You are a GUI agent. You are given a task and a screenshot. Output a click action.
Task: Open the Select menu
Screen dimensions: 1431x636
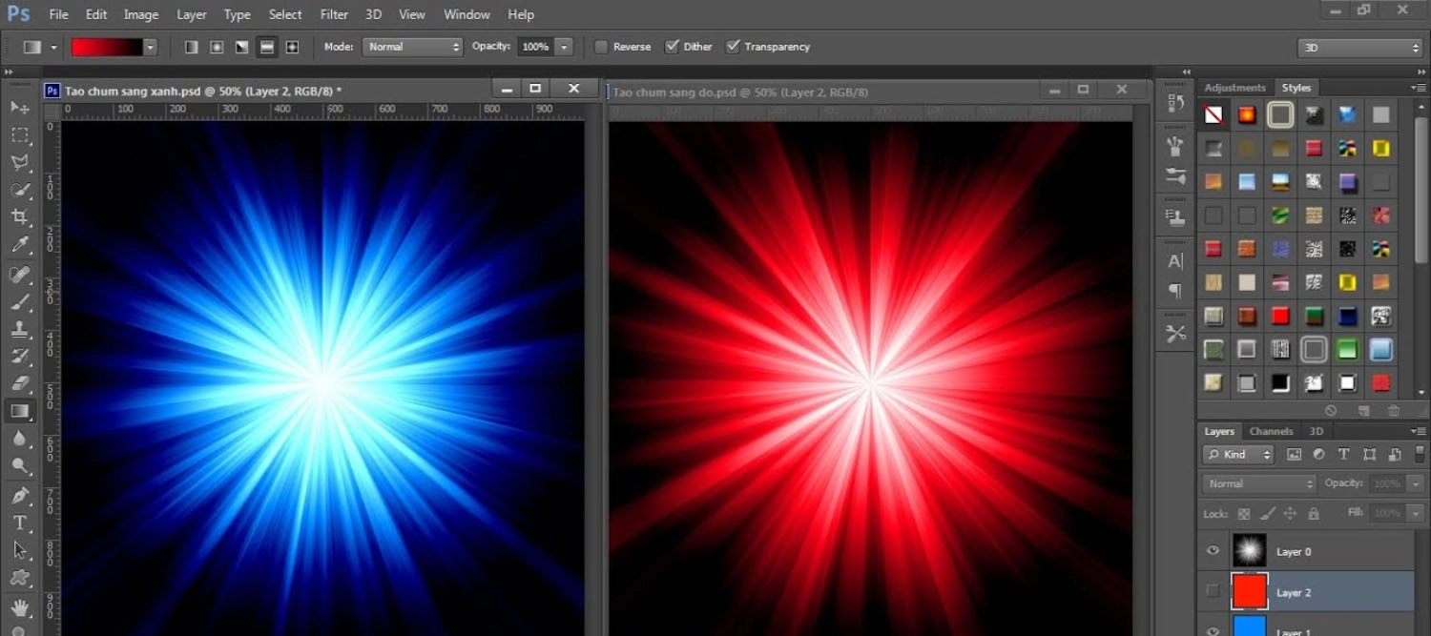pos(285,14)
